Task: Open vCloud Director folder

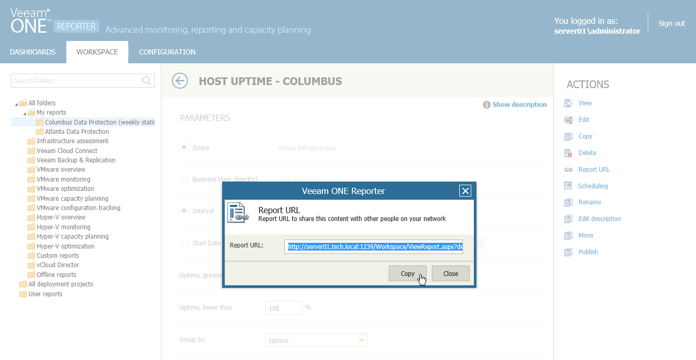Action: [58, 265]
